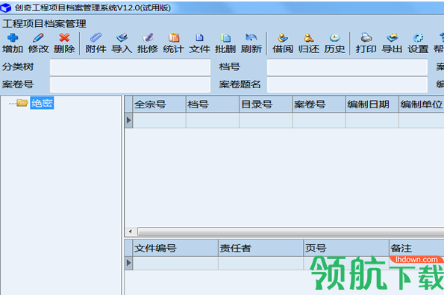Click the empty 全宗号 cell in first row

[x=160, y=120]
